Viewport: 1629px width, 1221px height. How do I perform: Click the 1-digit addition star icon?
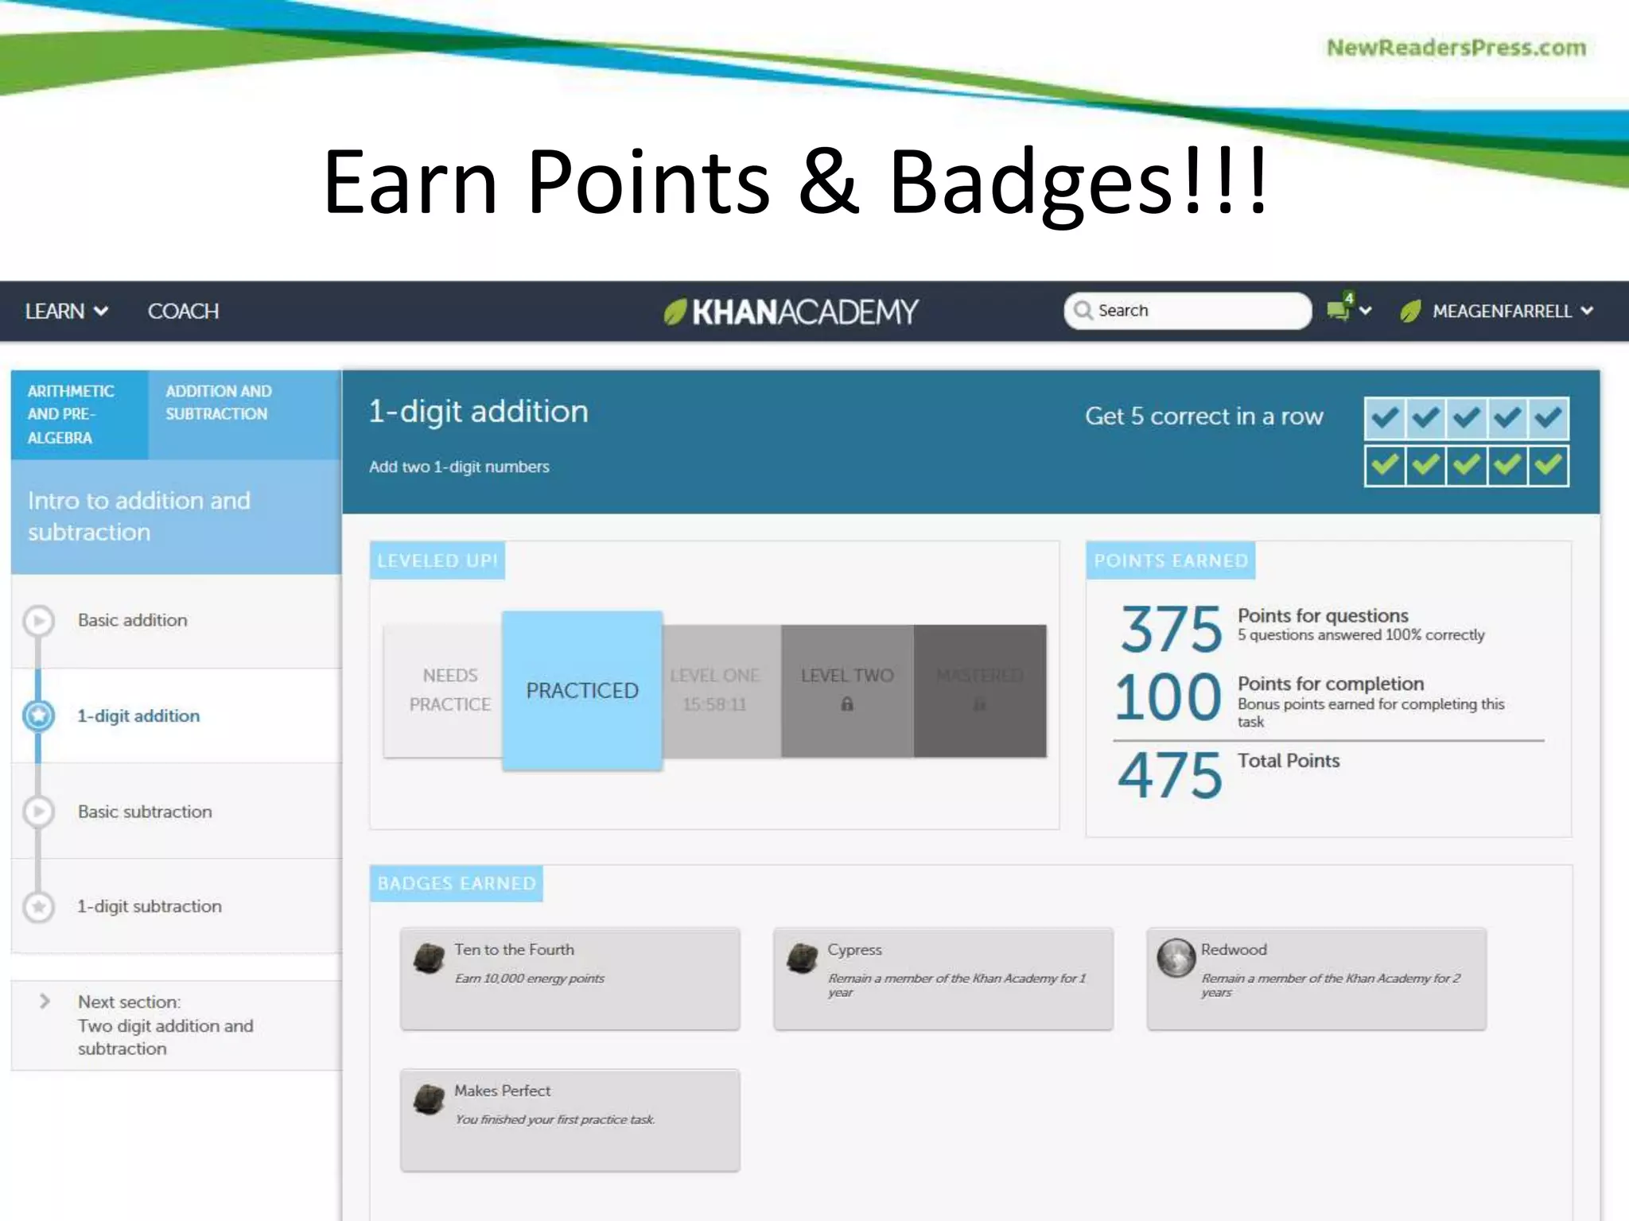39,716
